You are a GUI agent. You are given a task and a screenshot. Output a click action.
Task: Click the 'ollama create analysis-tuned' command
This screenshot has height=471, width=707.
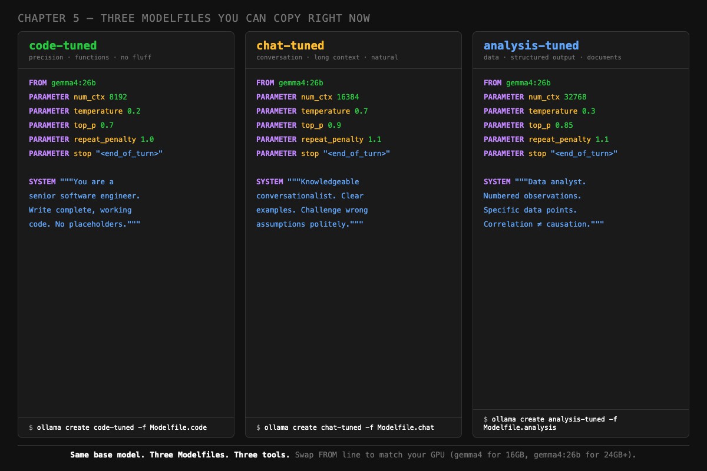click(x=550, y=423)
